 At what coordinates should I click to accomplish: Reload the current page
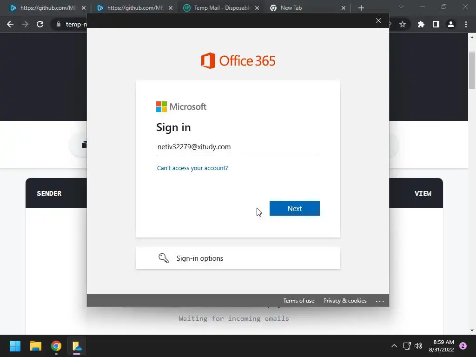coord(40,24)
